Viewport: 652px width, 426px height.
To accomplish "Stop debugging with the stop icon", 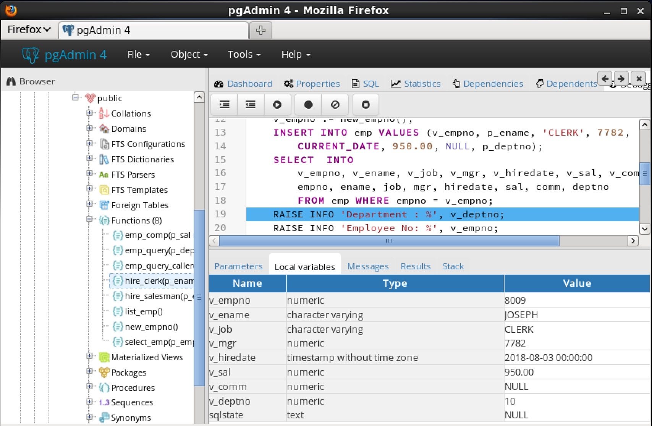I will point(366,105).
